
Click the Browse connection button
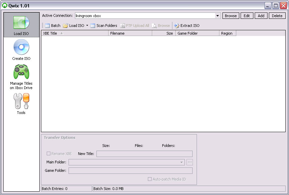point(231,16)
